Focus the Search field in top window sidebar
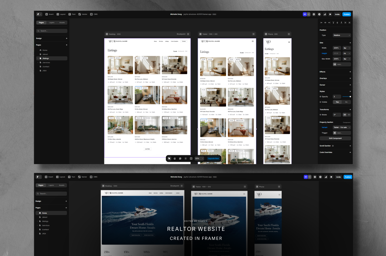Viewport: 386px width, 256px height. click(x=52, y=31)
